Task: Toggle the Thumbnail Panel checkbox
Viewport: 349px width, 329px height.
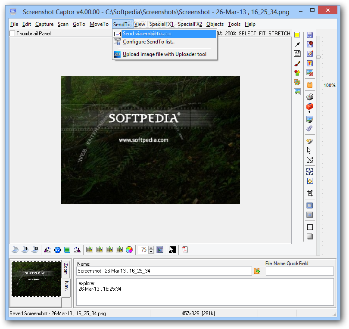Action: pyautogui.click(x=12, y=34)
